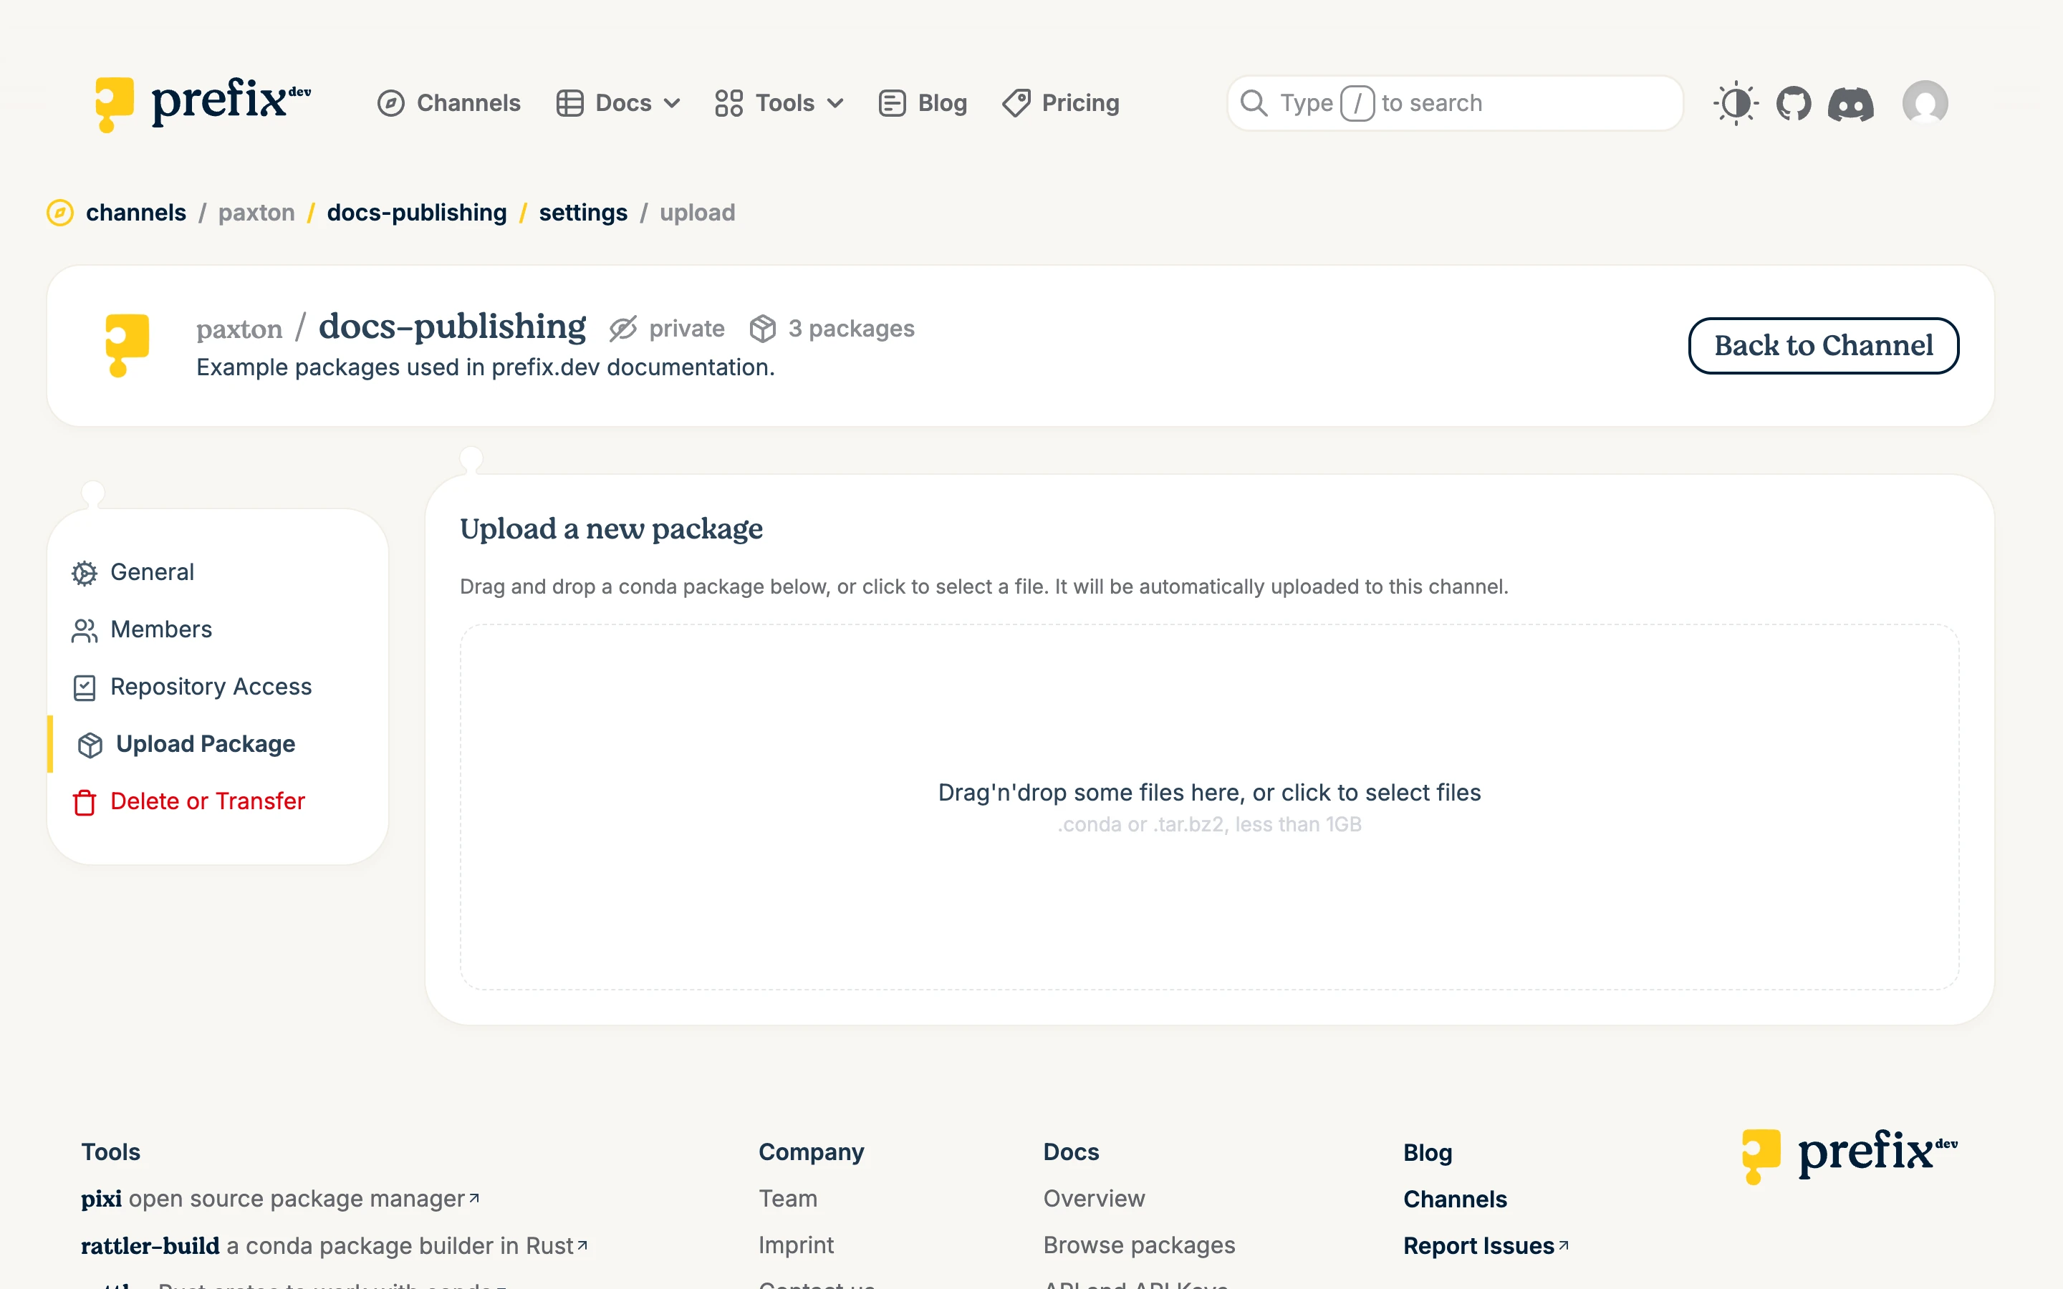2063x1289 pixels.
Task: Click the Pricing tag icon in navbar
Action: click(x=1016, y=103)
